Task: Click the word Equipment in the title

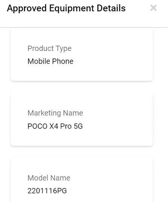Action: click(x=72, y=9)
